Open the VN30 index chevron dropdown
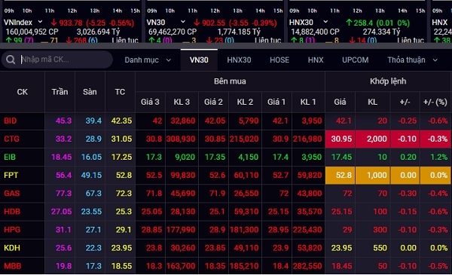Viewport: 452px width, 275px height. click(x=183, y=22)
